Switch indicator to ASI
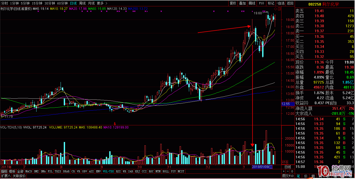This screenshot has height=179, width=355. click(92, 171)
